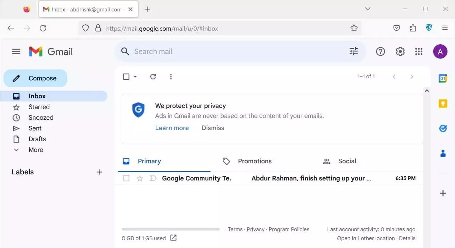Click '0 GB of 1 GB used' text
This screenshot has width=455, height=248.
click(144, 238)
